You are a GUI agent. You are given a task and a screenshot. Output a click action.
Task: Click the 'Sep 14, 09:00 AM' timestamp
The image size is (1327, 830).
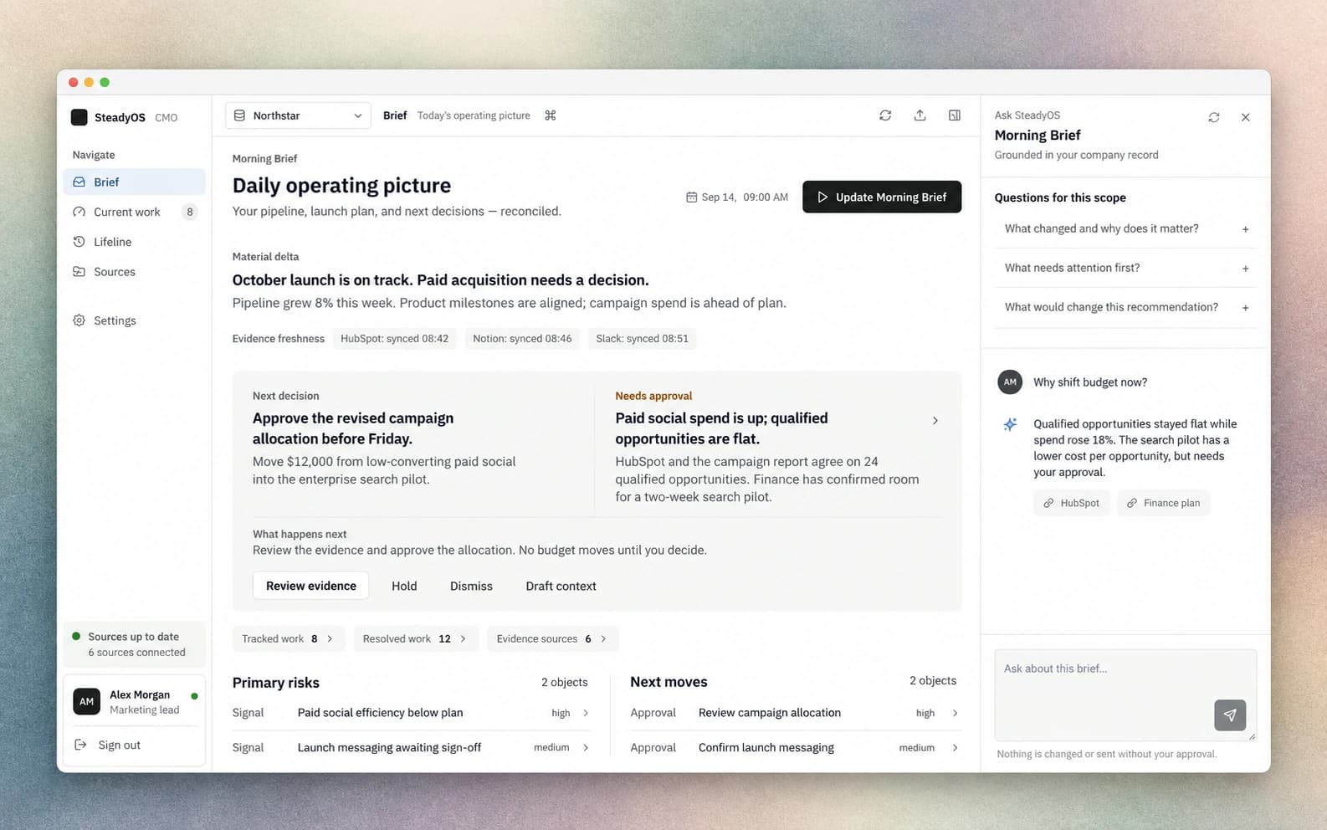745,197
